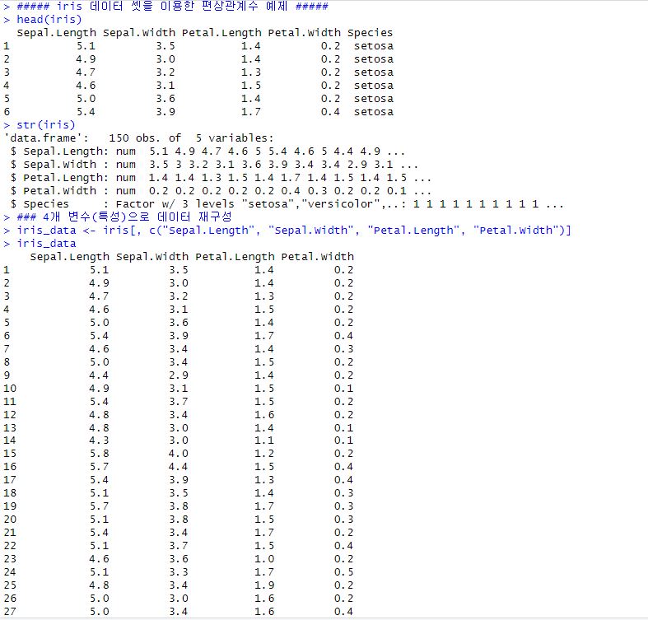This screenshot has height=620, width=648.
Task: Click Petal.Width header of iris_data table
Action: coord(317,257)
